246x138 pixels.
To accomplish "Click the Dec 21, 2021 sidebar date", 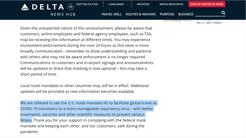I will click(209, 23).
